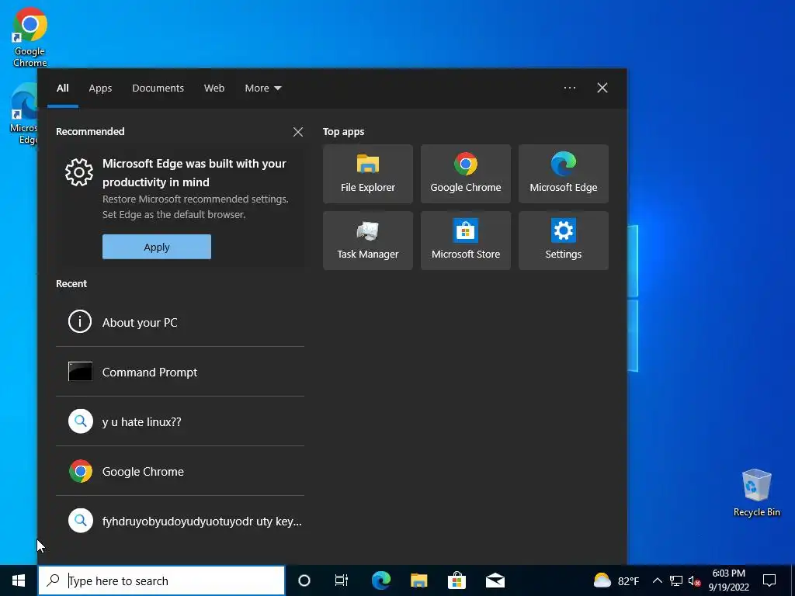This screenshot has width=795, height=596.
Task: Switch to the Apps tab
Action: click(x=100, y=88)
